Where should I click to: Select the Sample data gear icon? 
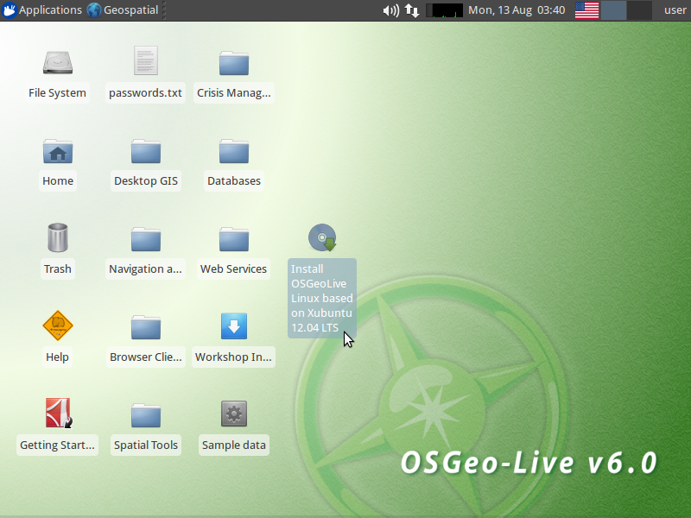[x=234, y=414]
